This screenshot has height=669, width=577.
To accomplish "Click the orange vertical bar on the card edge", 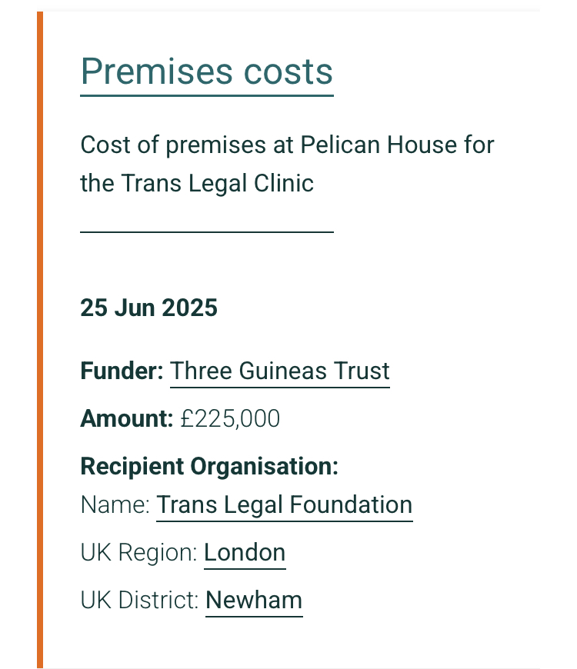I will pyautogui.click(x=40, y=338).
